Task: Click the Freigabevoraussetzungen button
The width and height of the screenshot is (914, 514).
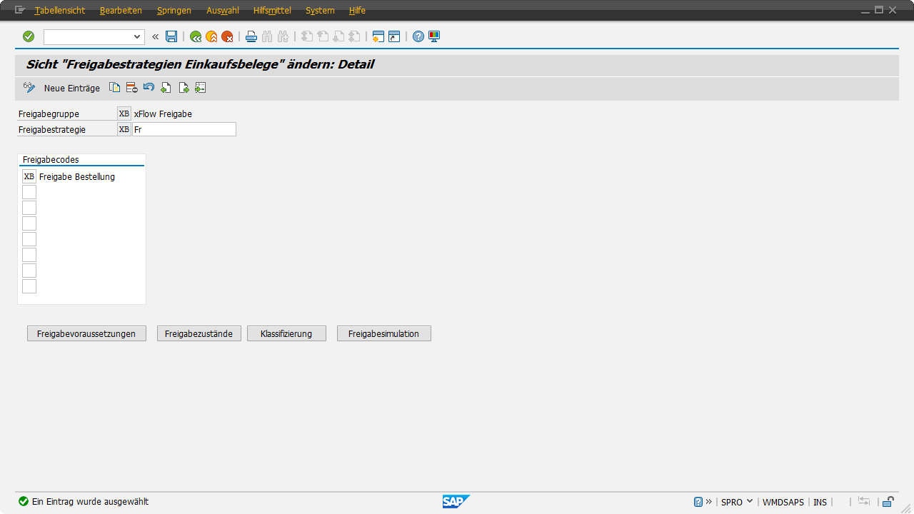Action: click(86, 333)
